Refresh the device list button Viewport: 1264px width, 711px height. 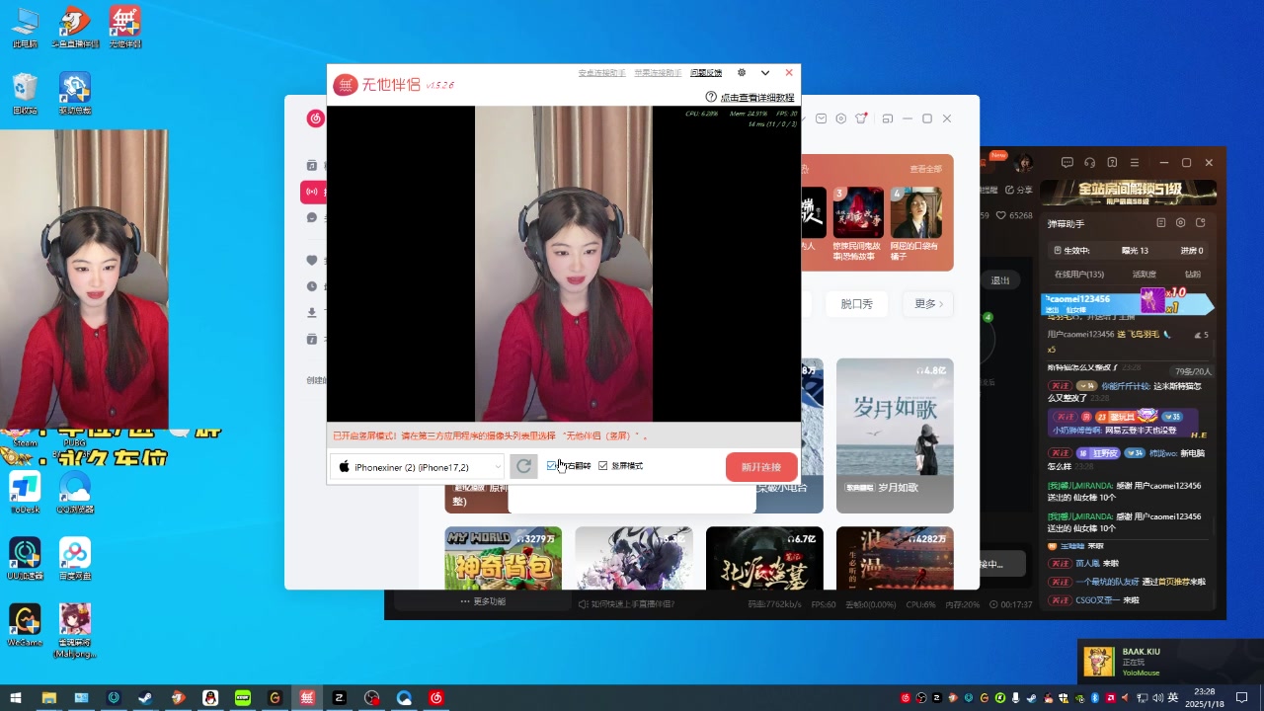point(523,467)
